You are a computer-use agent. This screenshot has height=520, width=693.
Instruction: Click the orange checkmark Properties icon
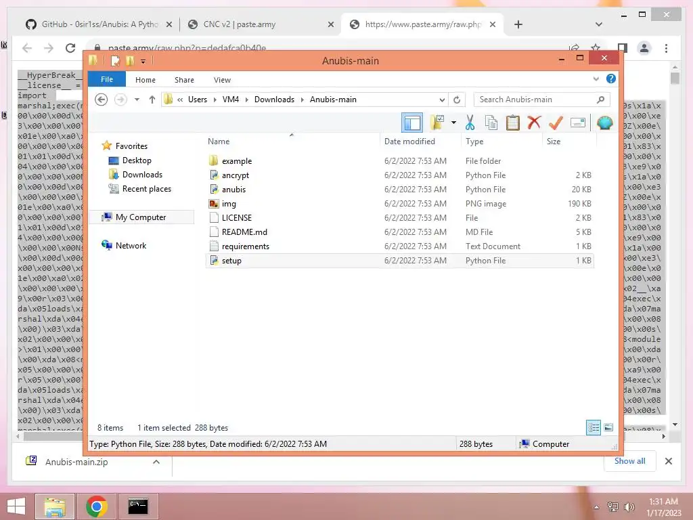[556, 123]
